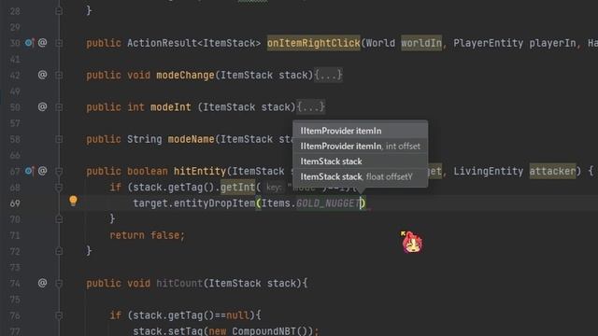This screenshot has width=598, height=336.
Task: Click the LivingEntity type before attacker
Action: click(x=488, y=171)
